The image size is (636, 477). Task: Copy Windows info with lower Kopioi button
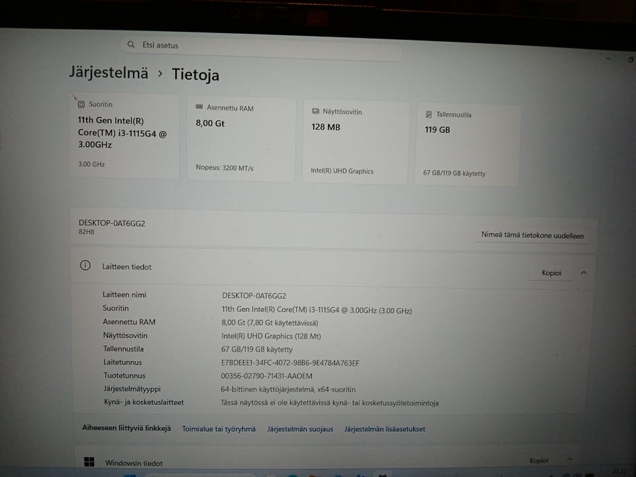tap(539, 460)
